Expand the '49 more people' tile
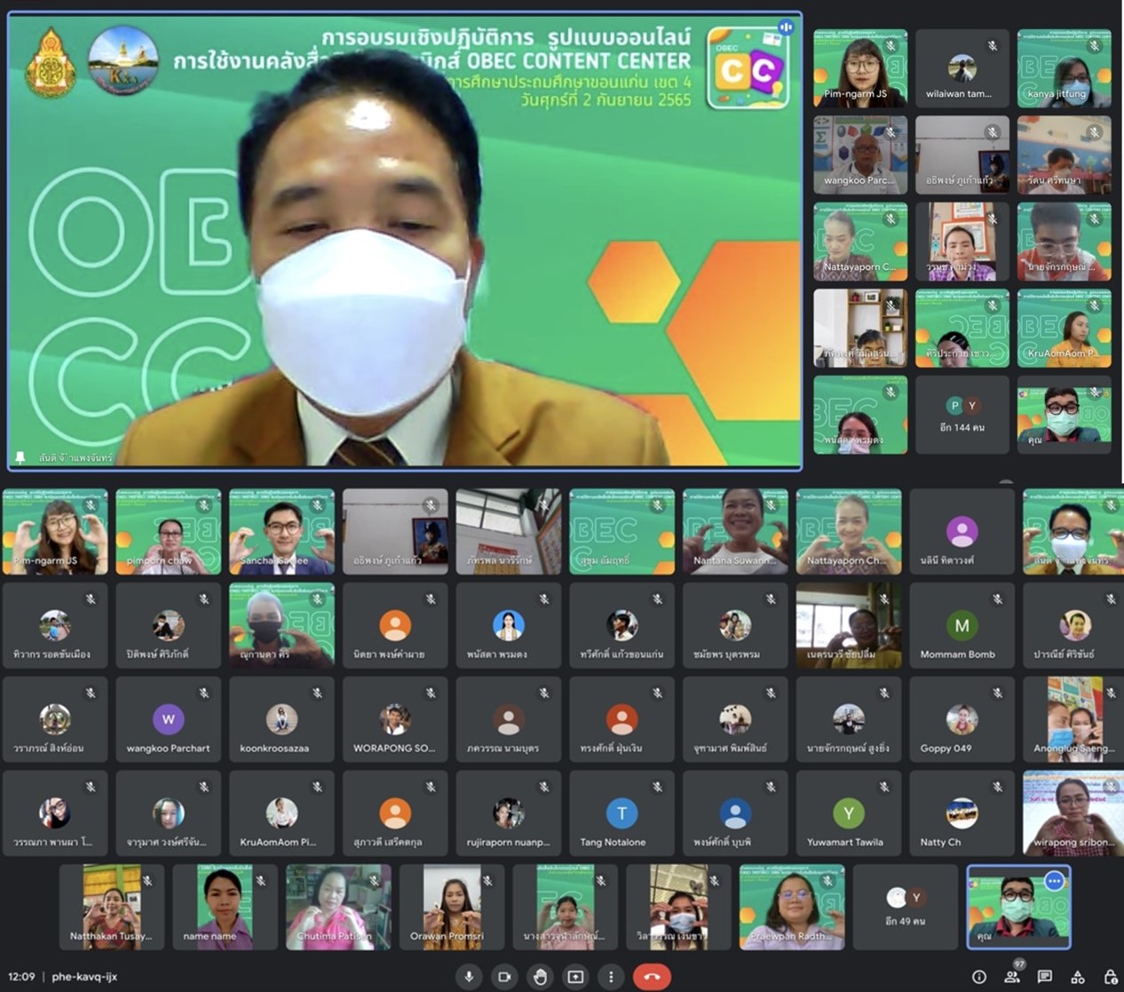The image size is (1124, 992). 905,908
